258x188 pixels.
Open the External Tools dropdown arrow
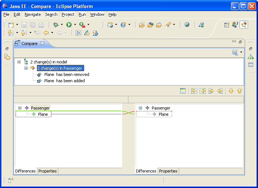coord(88,25)
